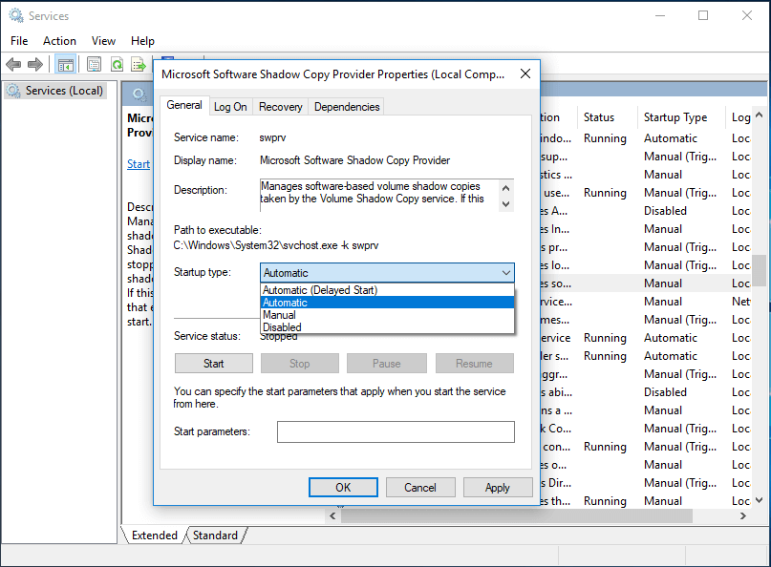
Task: Switch to the Standard view tab
Action: pos(215,535)
